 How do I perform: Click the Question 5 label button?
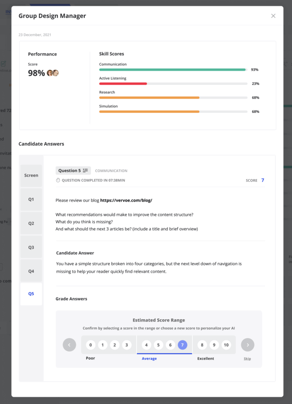click(70, 170)
